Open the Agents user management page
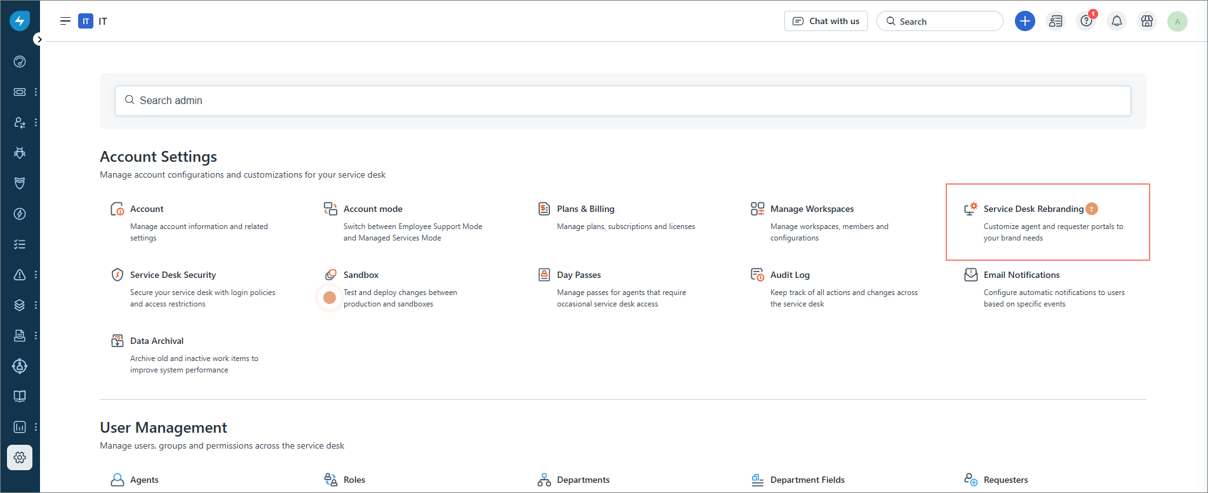The width and height of the screenshot is (1208, 493). tap(144, 480)
